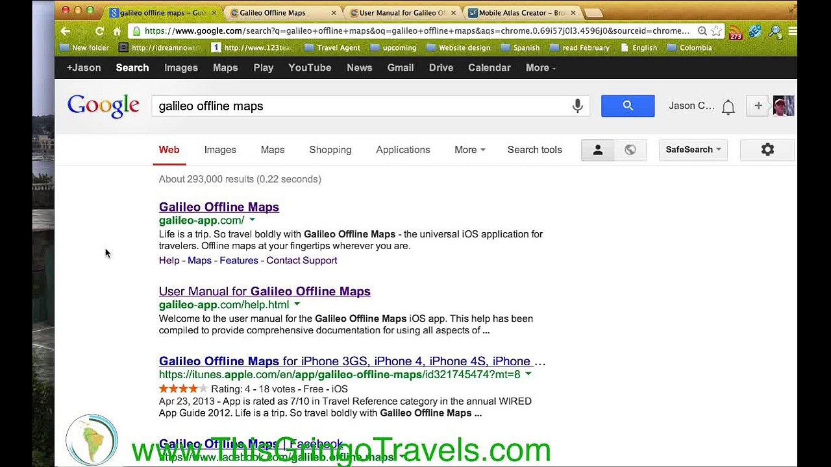Click the Google logo

[x=103, y=106]
